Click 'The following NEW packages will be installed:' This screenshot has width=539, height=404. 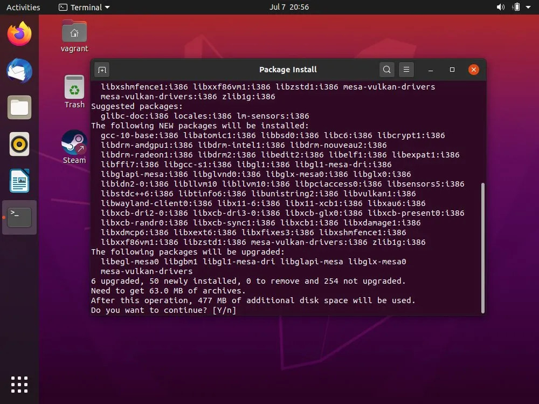tap(200, 126)
